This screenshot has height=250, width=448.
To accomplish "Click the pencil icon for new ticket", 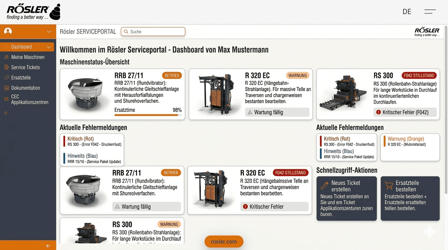I will (325, 186).
